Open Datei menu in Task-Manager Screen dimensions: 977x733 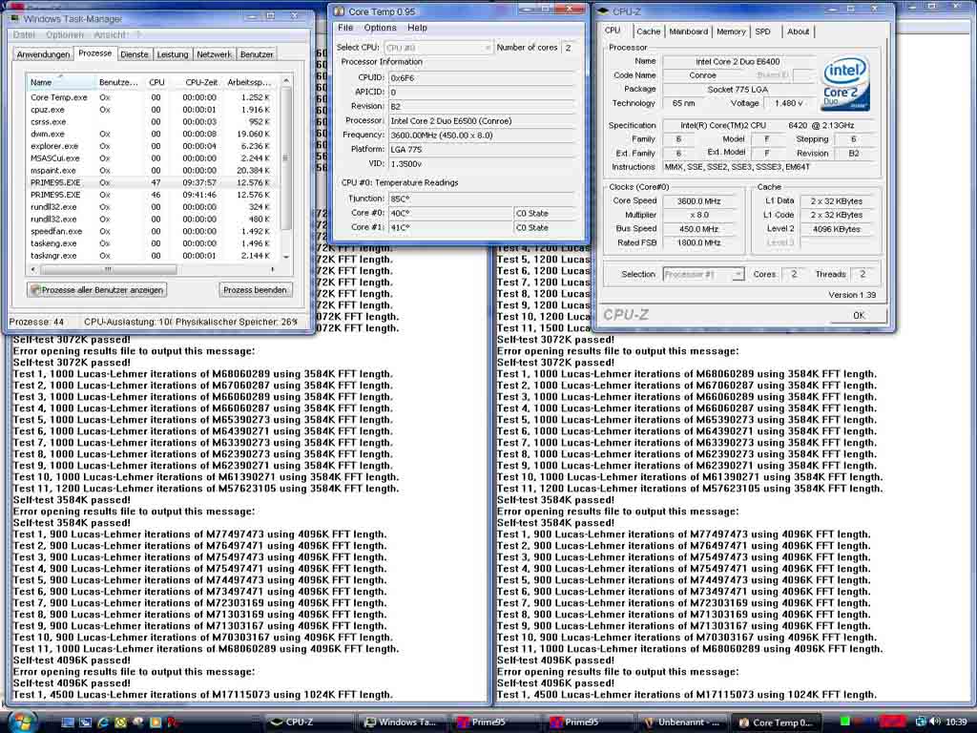(x=24, y=35)
